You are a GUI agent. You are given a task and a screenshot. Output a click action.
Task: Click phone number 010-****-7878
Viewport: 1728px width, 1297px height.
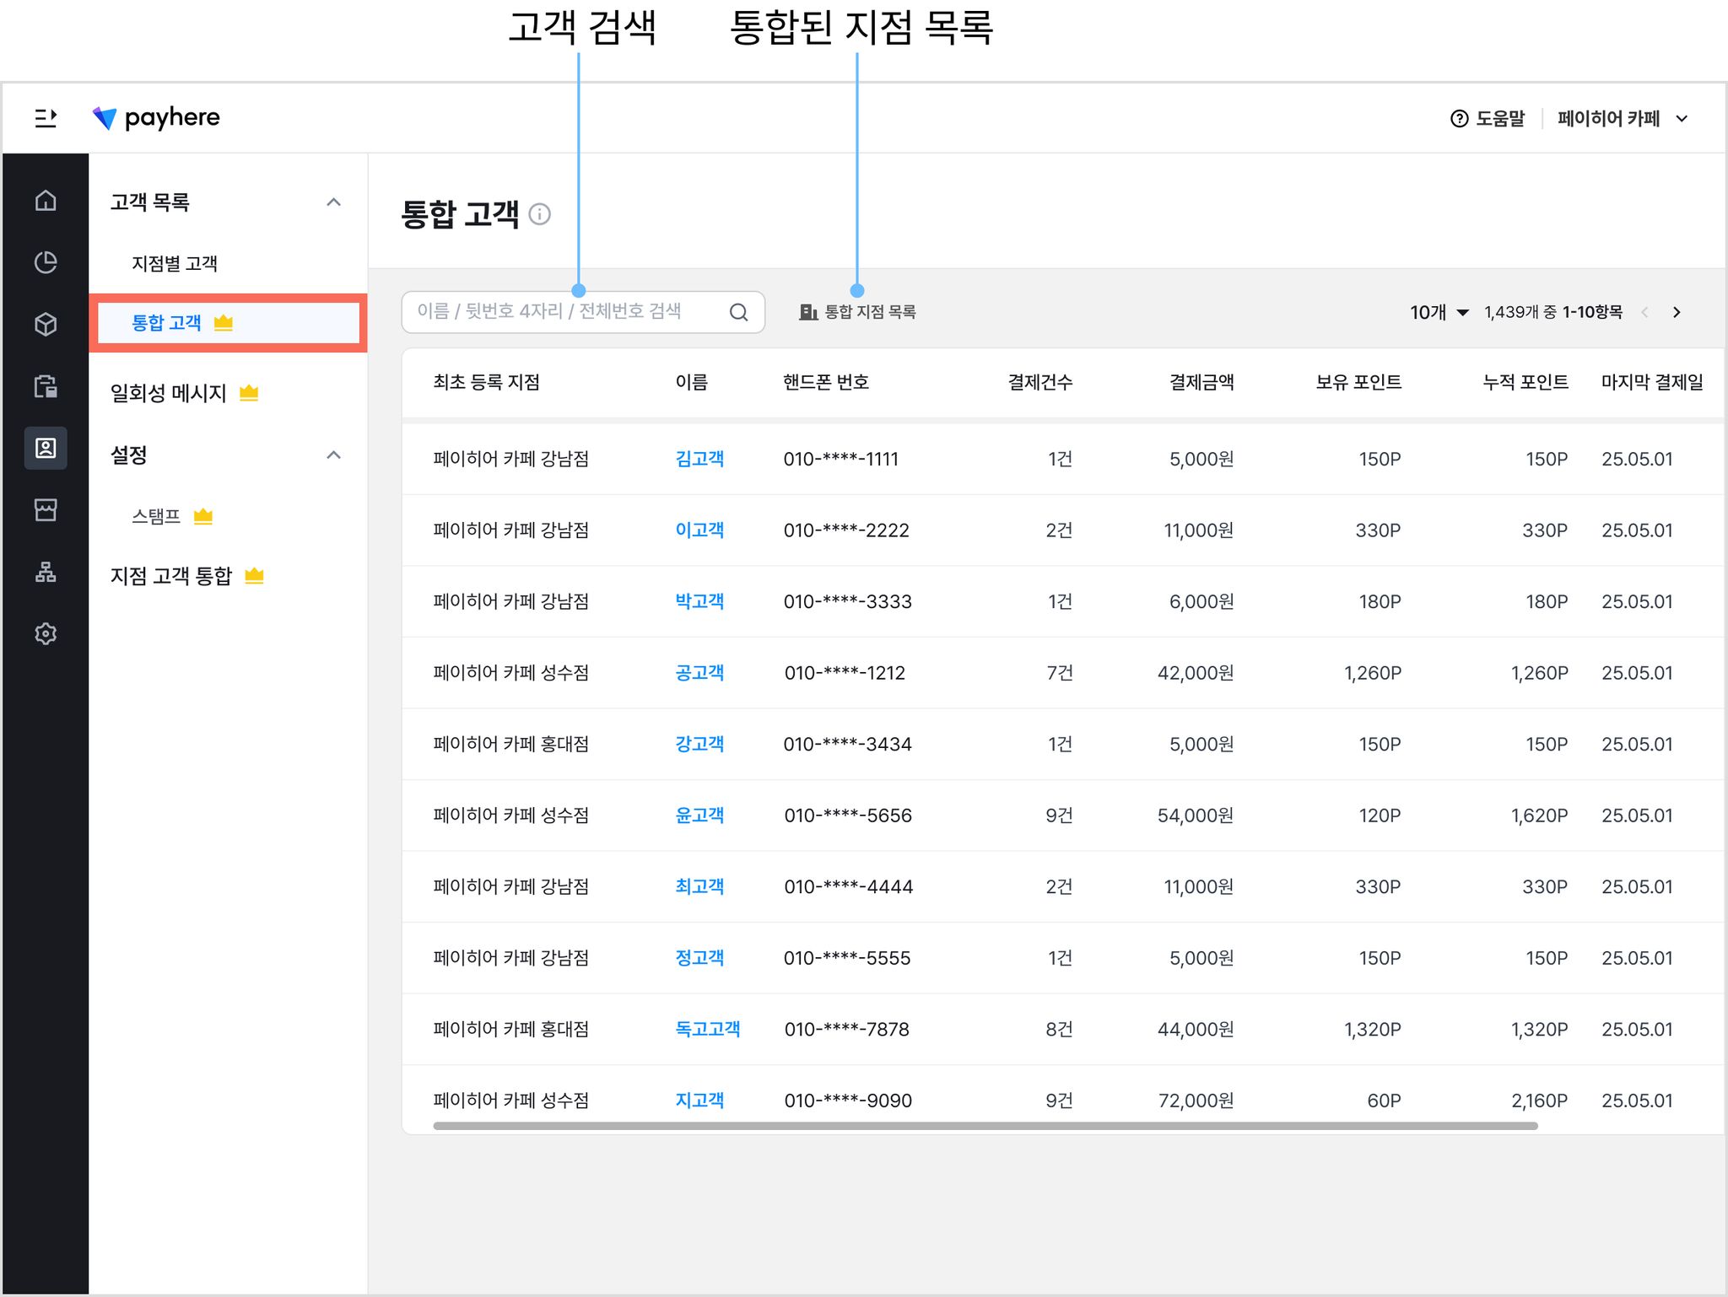pyautogui.click(x=847, y=1030)
